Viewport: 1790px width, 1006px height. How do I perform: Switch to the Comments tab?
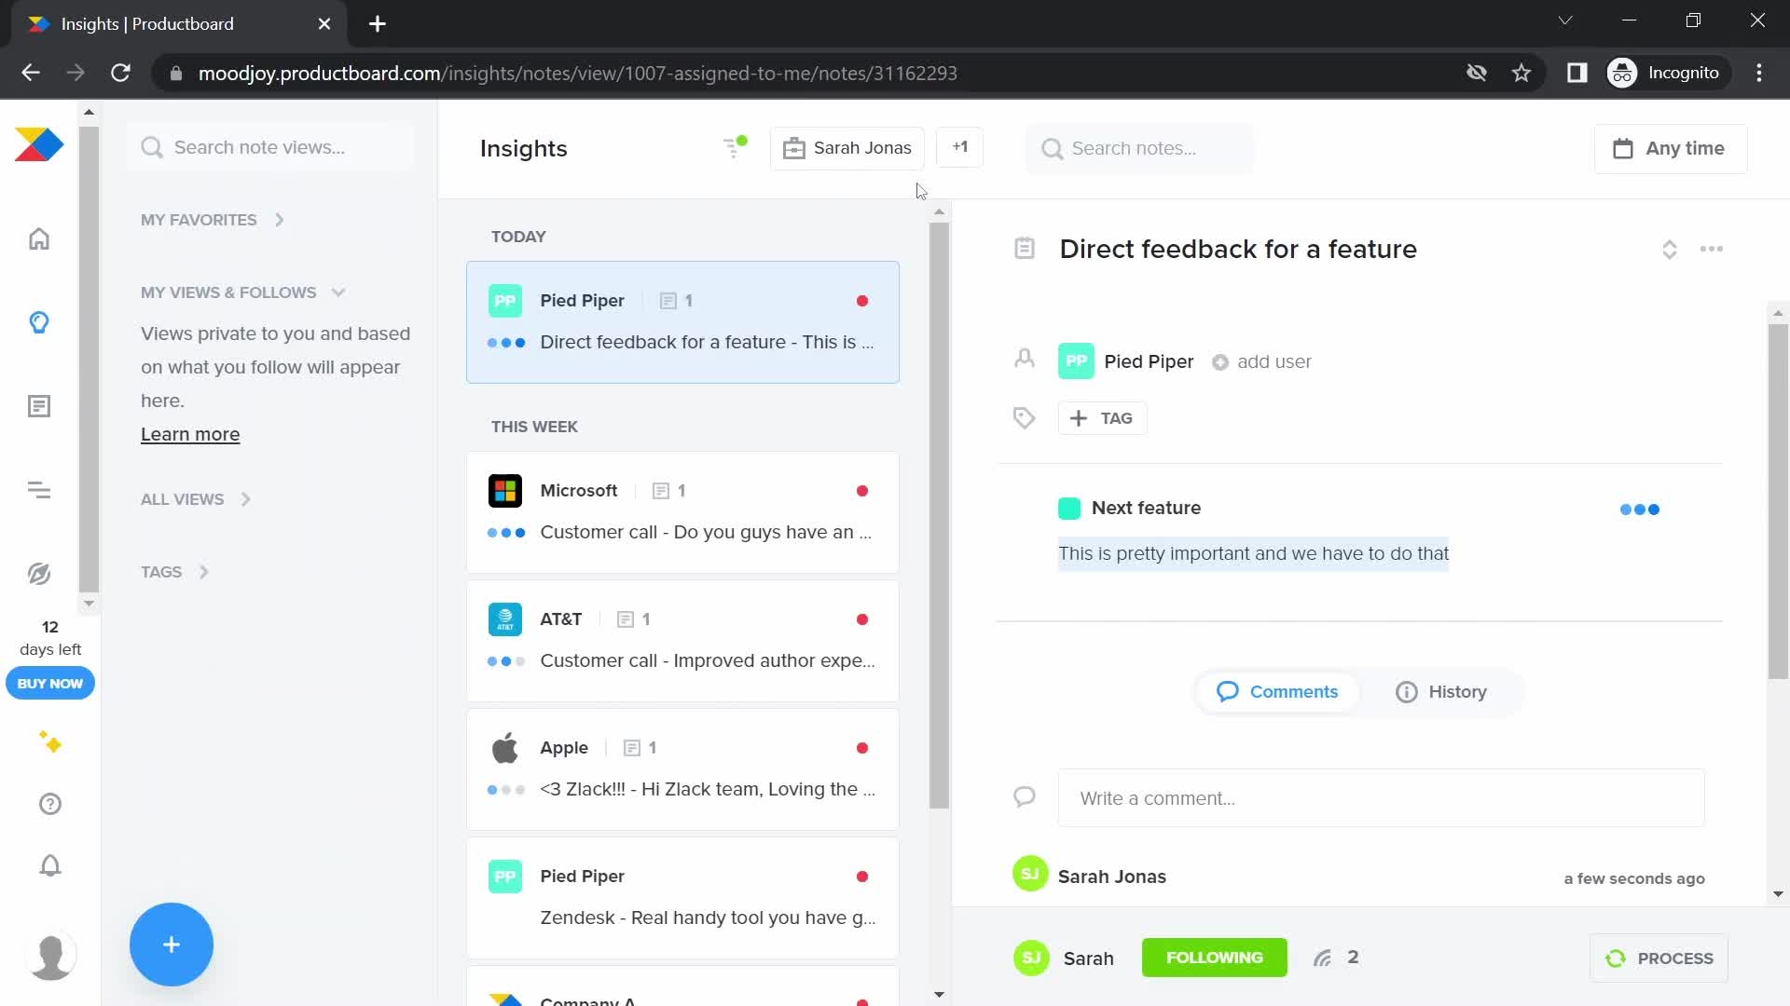coord(1276,692)
